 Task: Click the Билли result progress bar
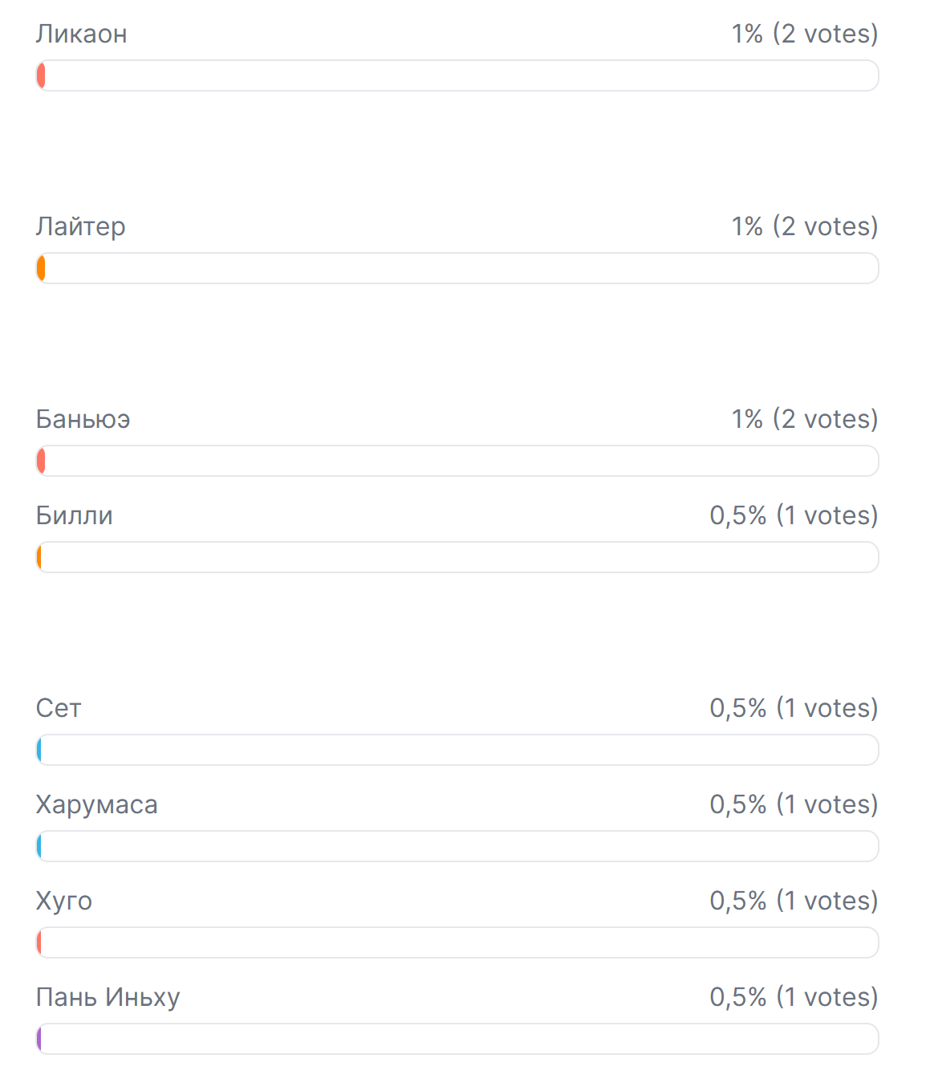coord(457,557)
